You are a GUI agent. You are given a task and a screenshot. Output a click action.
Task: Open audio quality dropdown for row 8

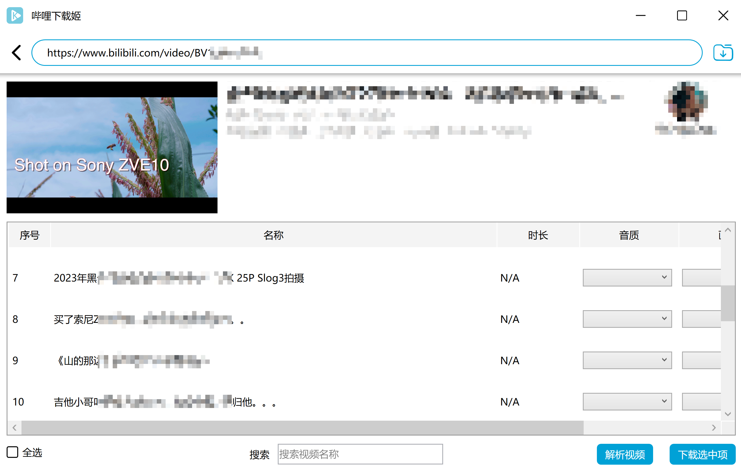click(x=627, y=319)
